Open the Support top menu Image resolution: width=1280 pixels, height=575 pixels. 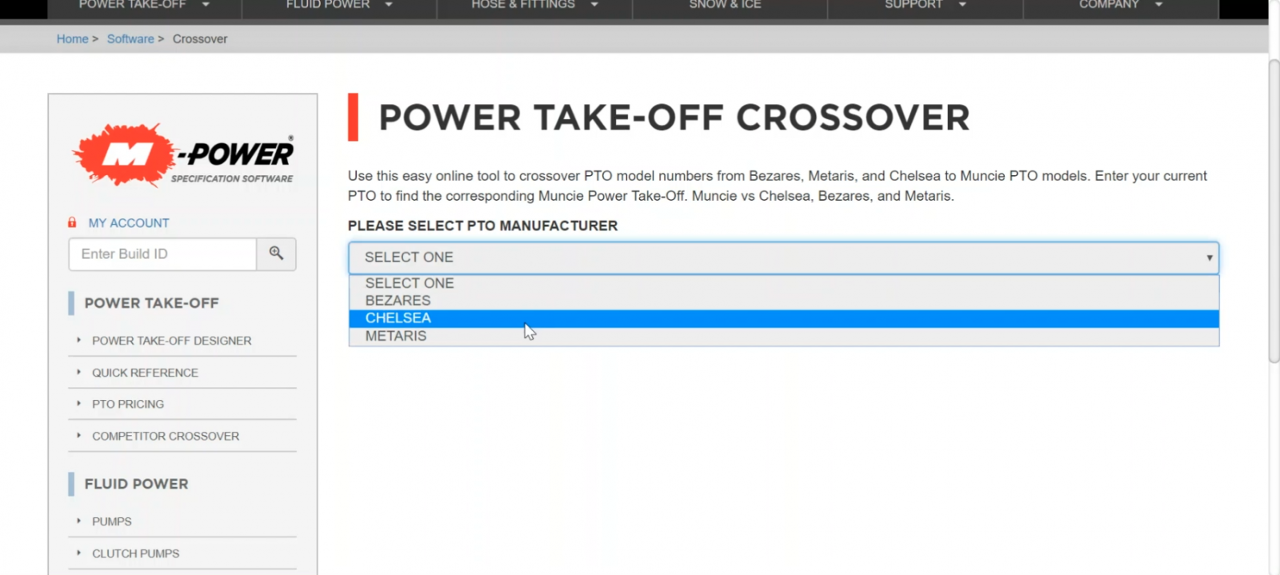coord(914,5)
